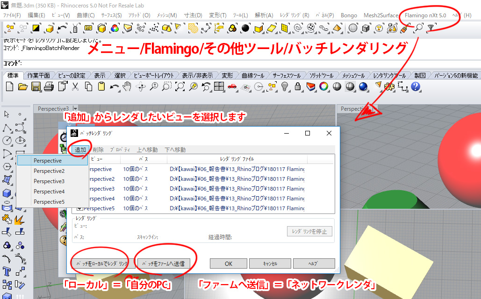481x299 pixels.
Task: Click the Print icon
Action: tap(49, 87)
